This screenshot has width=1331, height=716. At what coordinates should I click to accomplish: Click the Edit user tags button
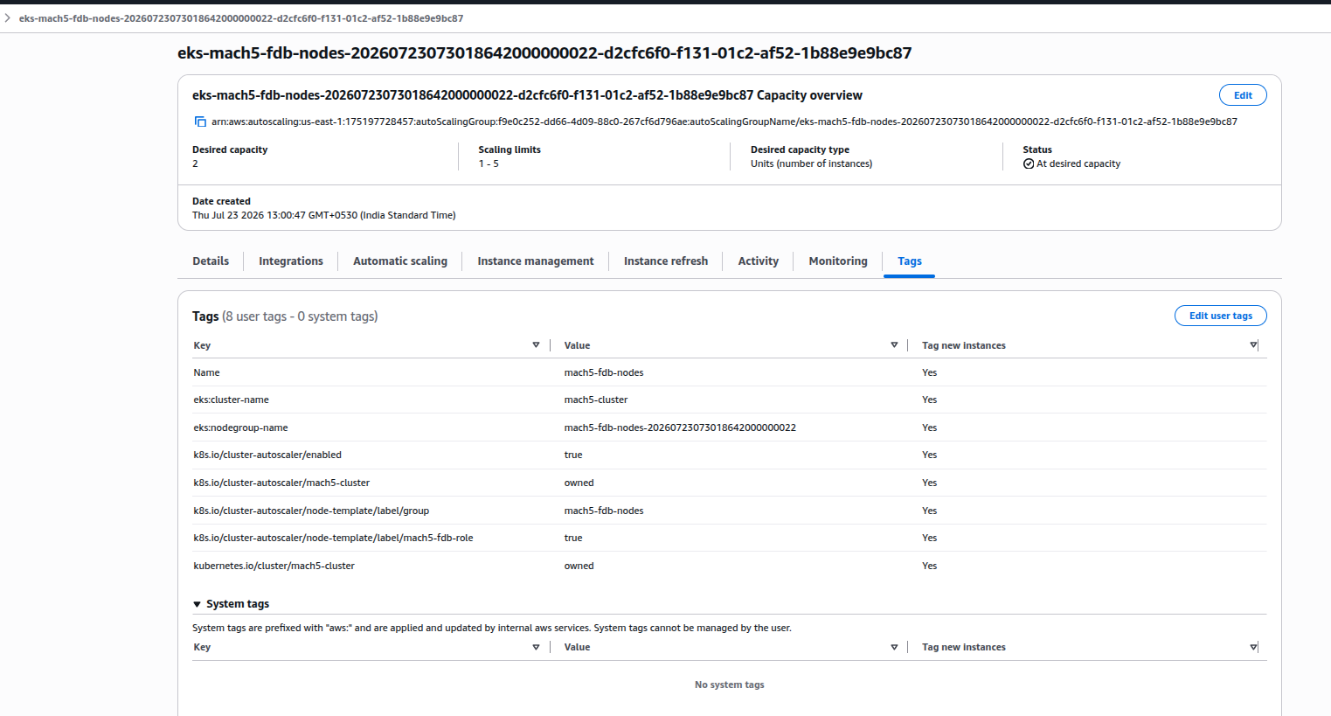pyautogui.click(x=1221, y=316)
